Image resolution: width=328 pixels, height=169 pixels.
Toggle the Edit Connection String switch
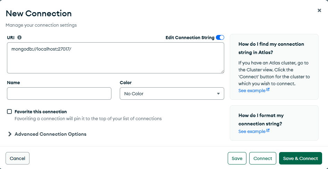220,37
